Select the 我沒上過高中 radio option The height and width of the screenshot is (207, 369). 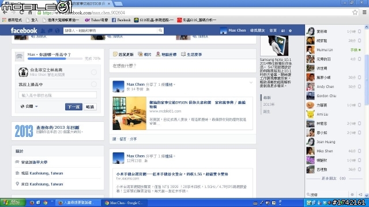(94, 85)
